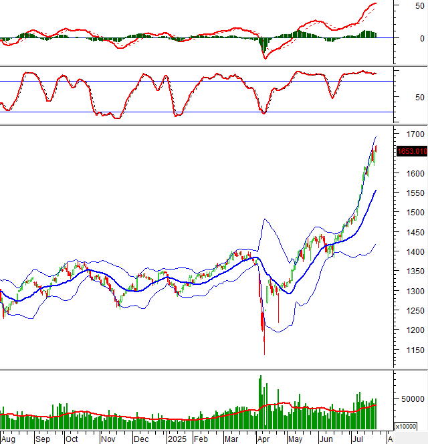Select the Jun month label on time axis
The width and height of the screenshot is (428, 444).
(x=326, y=439)
